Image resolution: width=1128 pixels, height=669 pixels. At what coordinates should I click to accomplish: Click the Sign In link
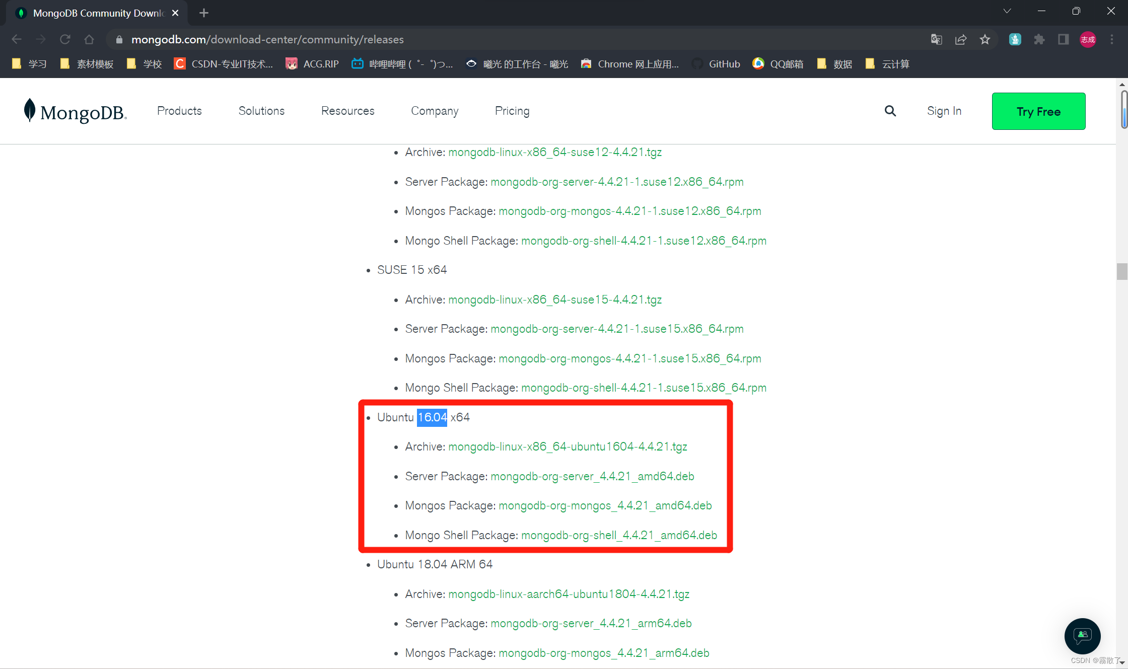pyautogui.click(x=943, y=111)
